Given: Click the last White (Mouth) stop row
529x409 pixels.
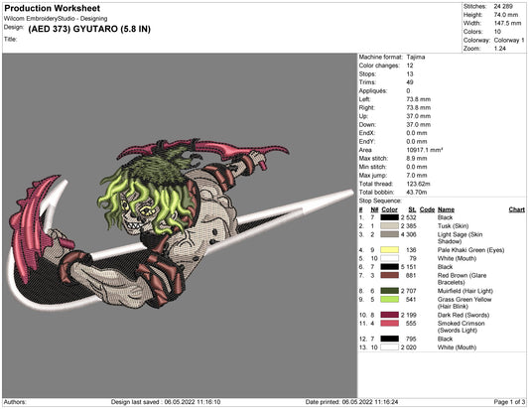Looking at the screenshot, I should click(x=442, y=347).
